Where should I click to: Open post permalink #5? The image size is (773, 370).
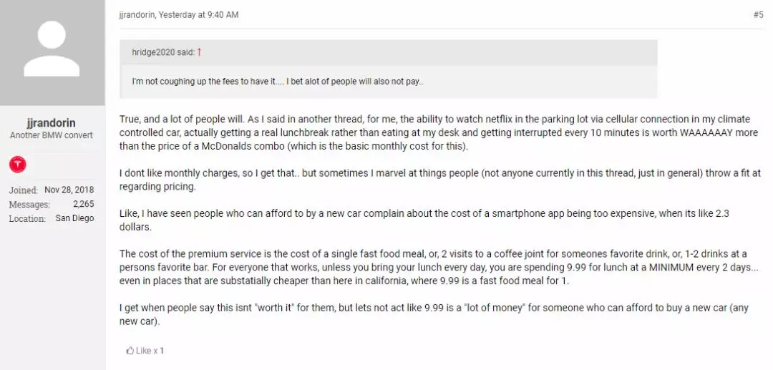click(758, 14)
